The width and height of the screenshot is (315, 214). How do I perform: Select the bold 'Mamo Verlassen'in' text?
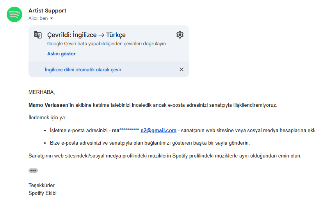51,105
